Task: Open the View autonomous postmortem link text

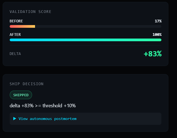Action: (47, 119)
